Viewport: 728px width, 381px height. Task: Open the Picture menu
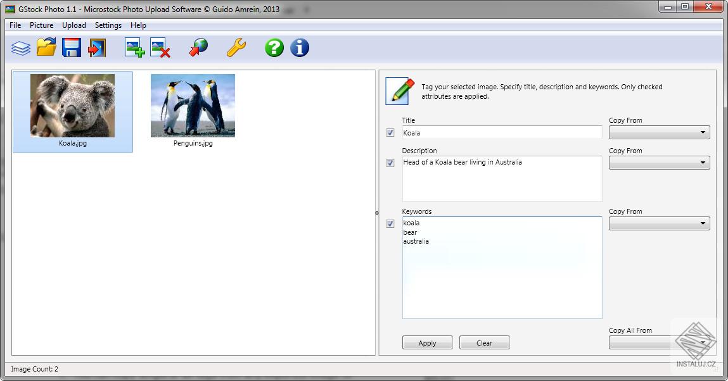click(x=41, y=25)
